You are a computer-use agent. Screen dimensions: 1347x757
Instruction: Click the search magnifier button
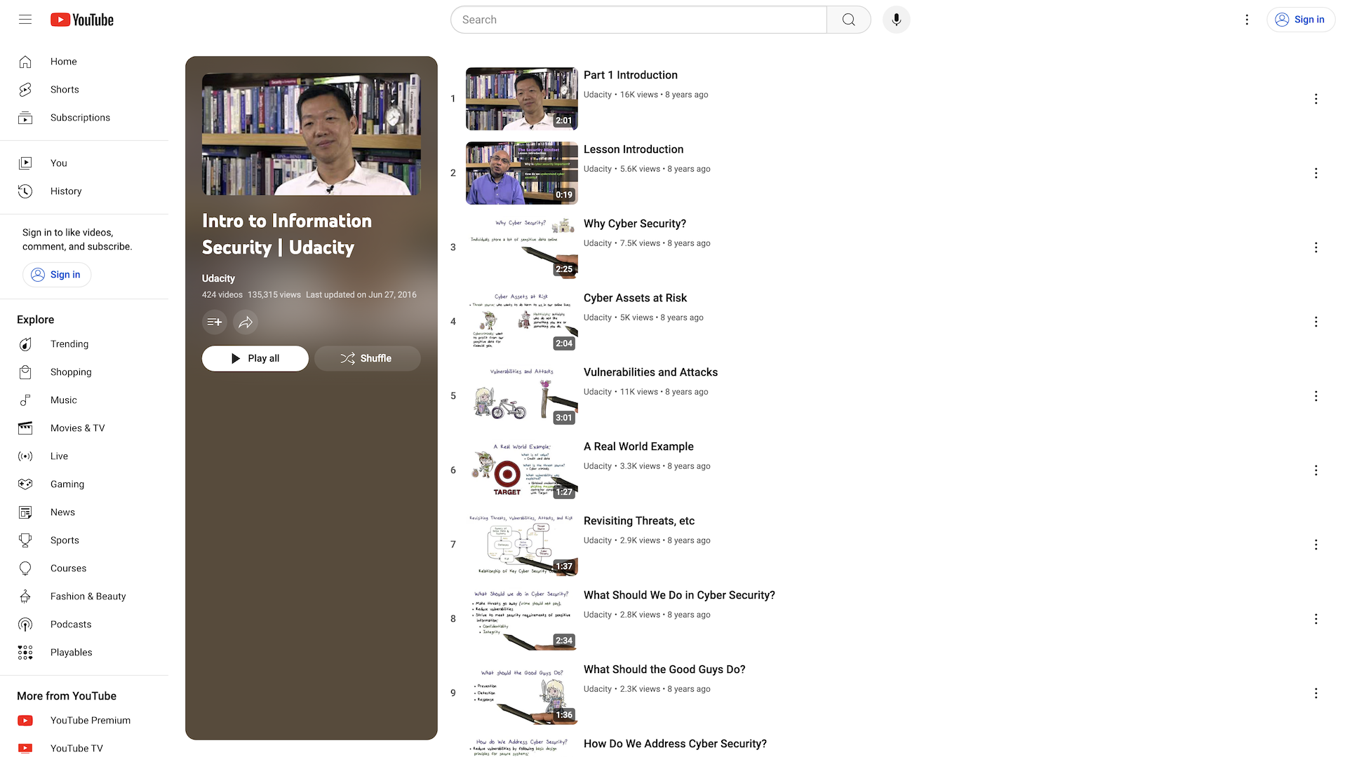pos(849,20)
